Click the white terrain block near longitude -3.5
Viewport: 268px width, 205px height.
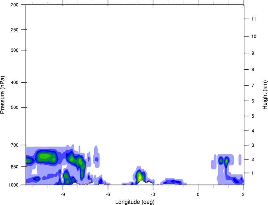(x=145, y=183)
